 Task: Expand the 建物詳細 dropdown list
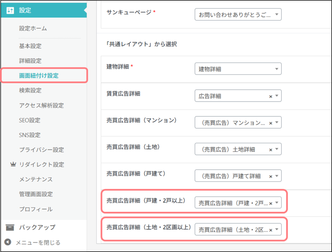click(238, 69)
